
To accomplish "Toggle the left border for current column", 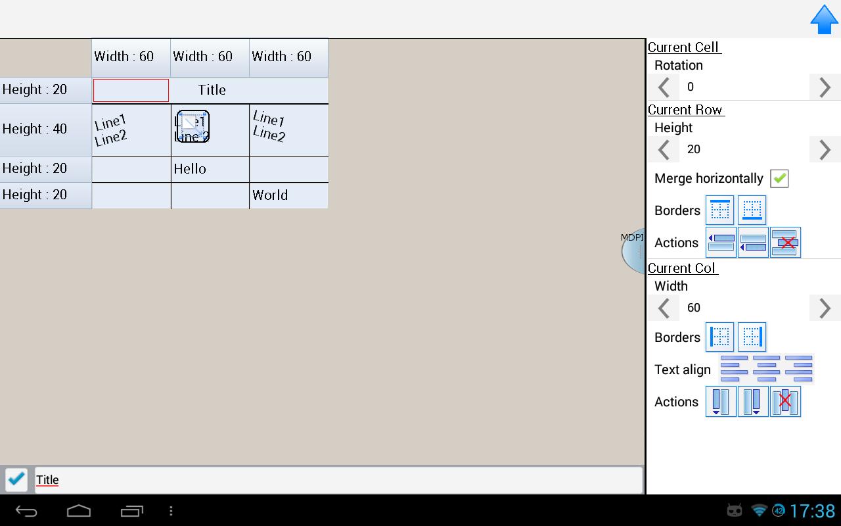I will pyautogui.click(x=720, y=337).
